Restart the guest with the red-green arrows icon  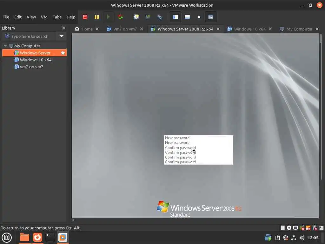tap(120, 17)
